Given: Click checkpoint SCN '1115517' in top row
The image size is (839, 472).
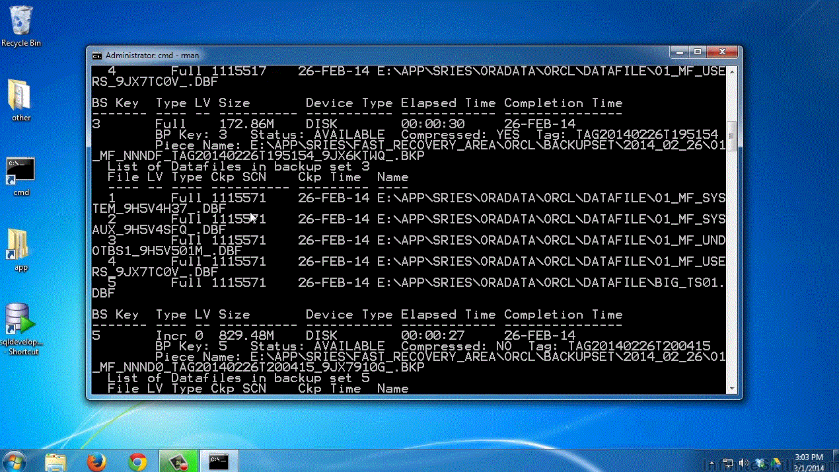Looking at the screenshot, I should (x=238, y=71).
